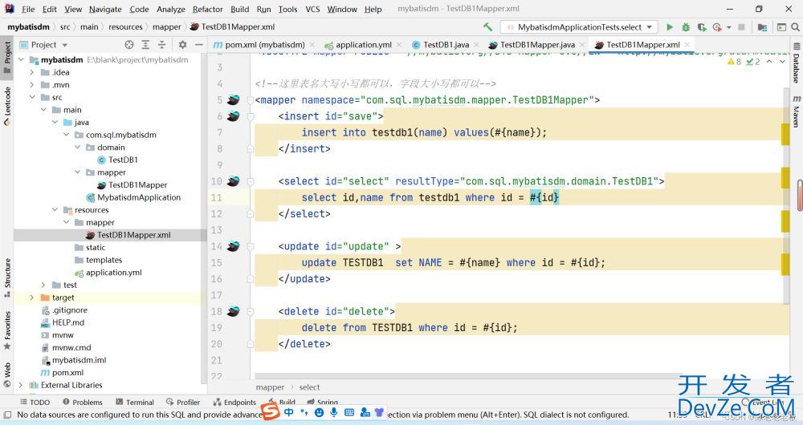Click the MyBatis gutter icon on line 10

233,181
